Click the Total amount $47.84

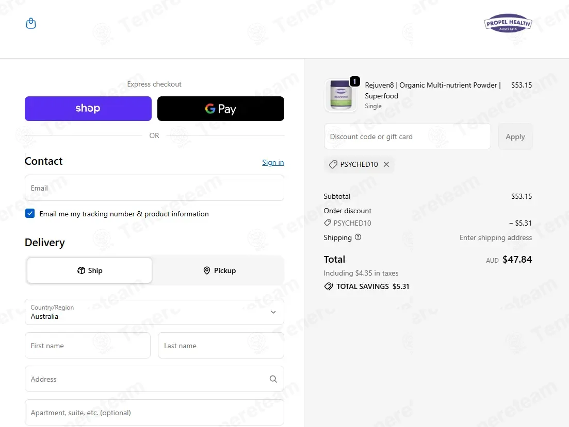point(517,260)
